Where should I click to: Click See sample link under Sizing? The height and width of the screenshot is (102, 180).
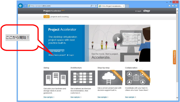pyautogui.click(x=49, y=97)
